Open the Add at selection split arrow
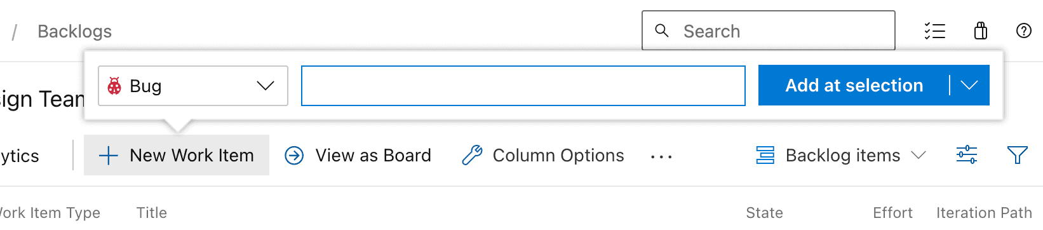 [x=969, y=85]
